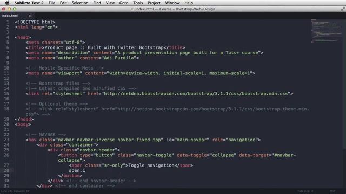346x194 pixels.
Task: Open the Find menu
Action: point(97,3)
